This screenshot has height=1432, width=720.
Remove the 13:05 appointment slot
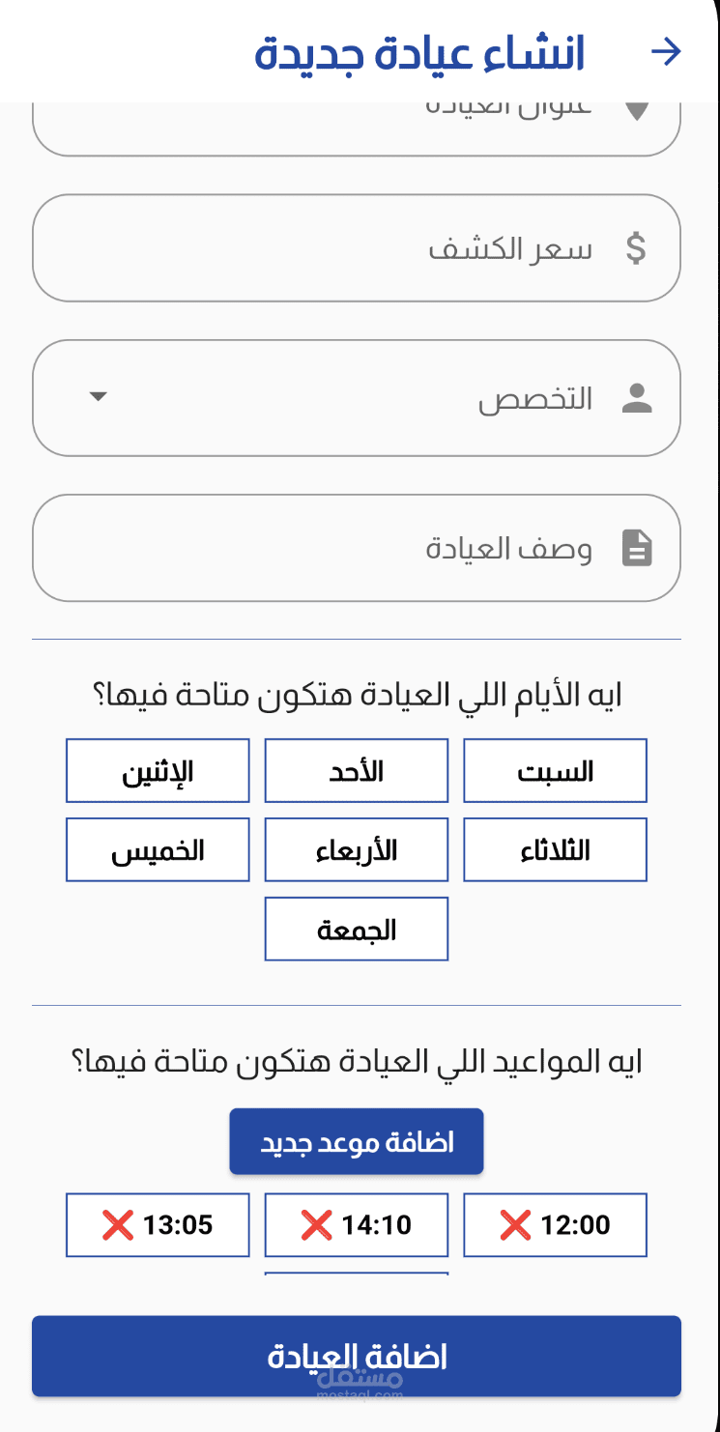[117, 1225]
